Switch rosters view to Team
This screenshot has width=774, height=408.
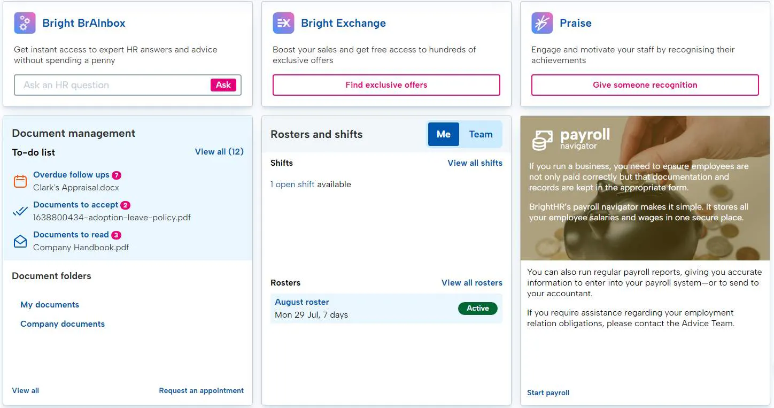(481, 134)
